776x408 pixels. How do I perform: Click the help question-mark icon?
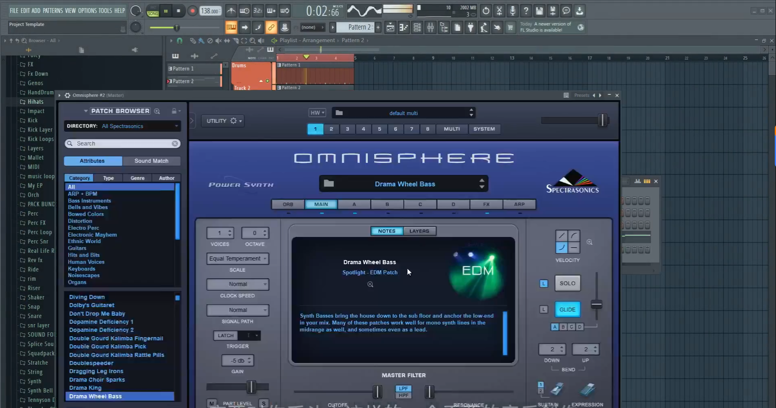click(526, 11)
